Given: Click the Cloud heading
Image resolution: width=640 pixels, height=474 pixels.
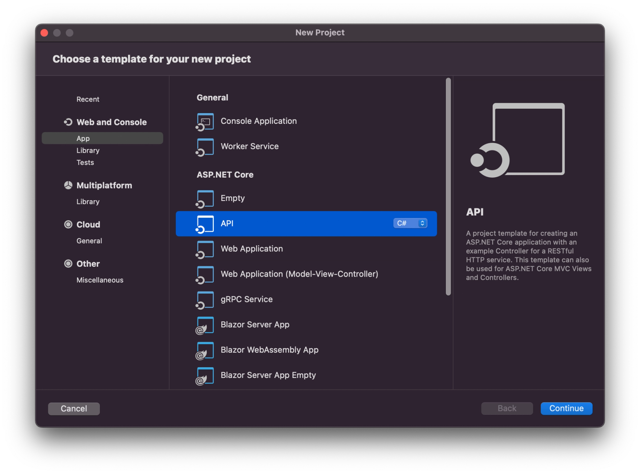Looking at the screenshot, I should coord(88,224).
